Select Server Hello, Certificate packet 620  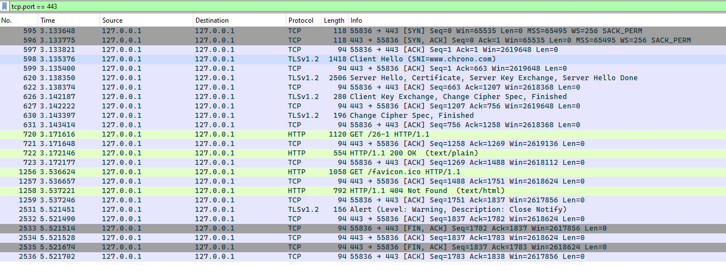point(363,78)
